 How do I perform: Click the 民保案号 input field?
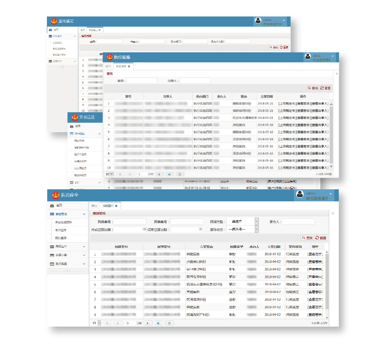pyautogui.click(x=130, y=222)
